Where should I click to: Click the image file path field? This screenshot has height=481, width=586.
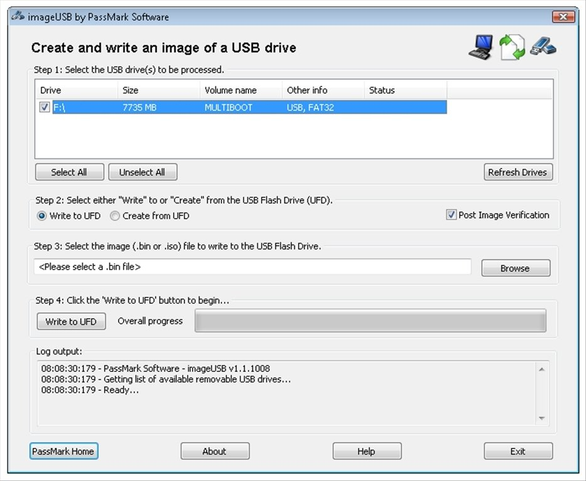click(x=252, y=267)
